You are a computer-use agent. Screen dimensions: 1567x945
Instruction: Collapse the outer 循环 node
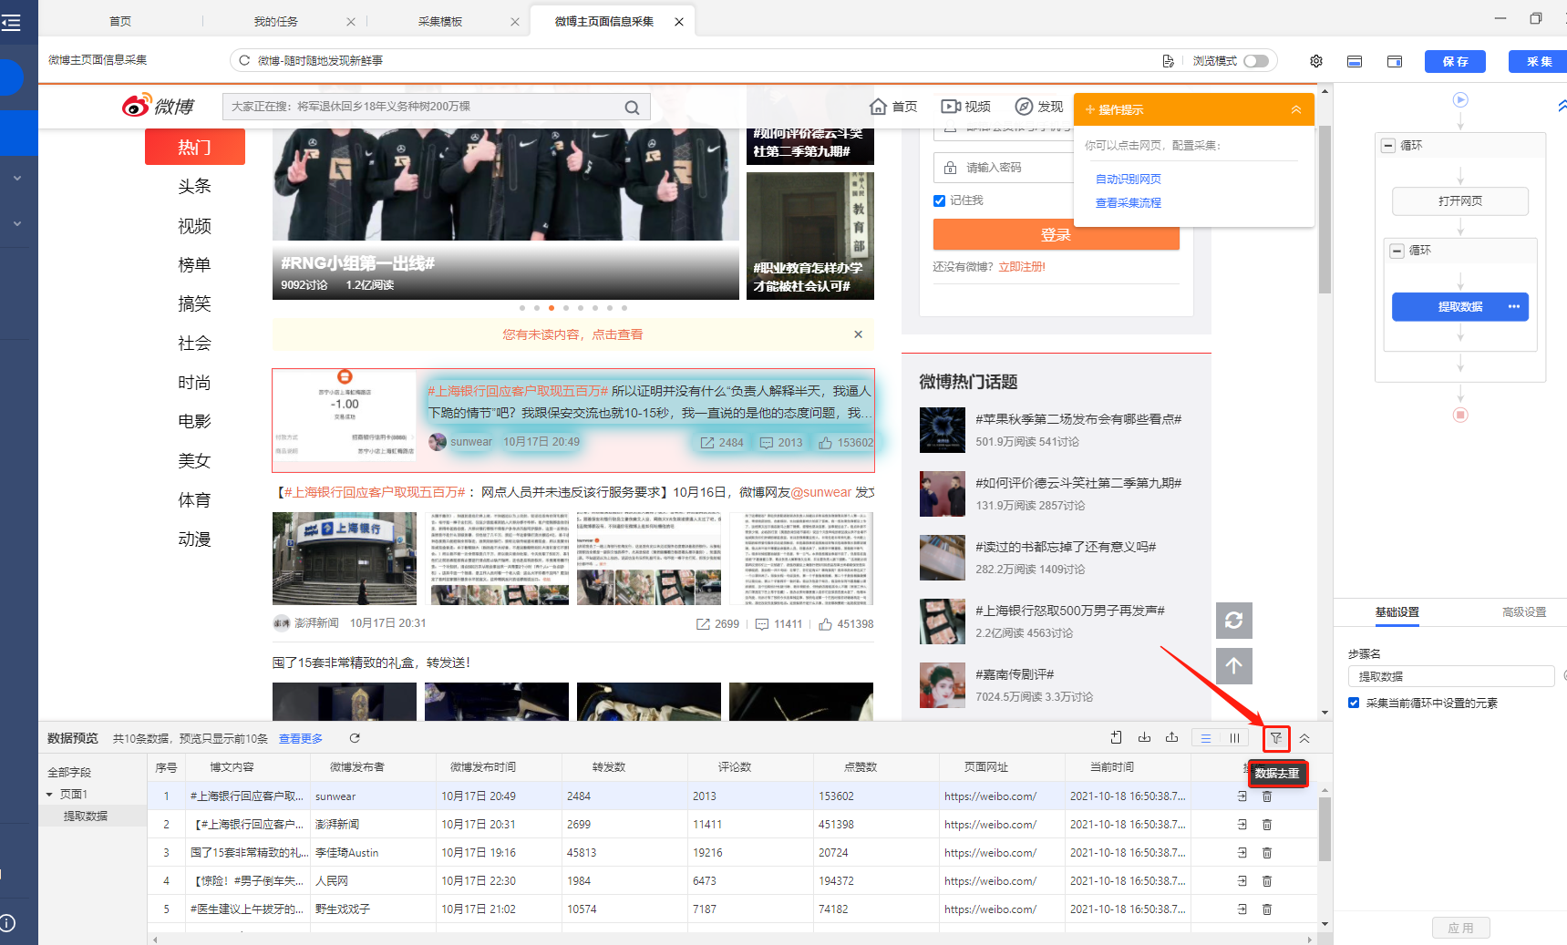point(1388,146)
